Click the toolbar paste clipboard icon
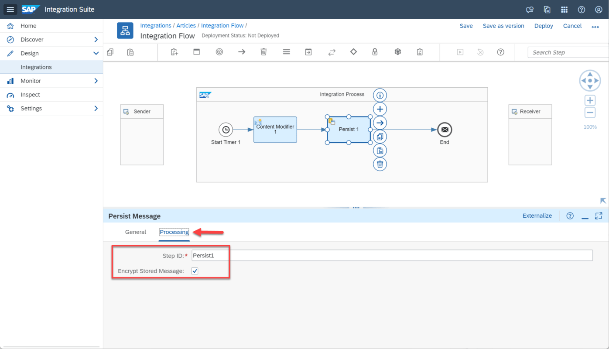The width and height of the screenshot is (609, 349). coord(130,52)
